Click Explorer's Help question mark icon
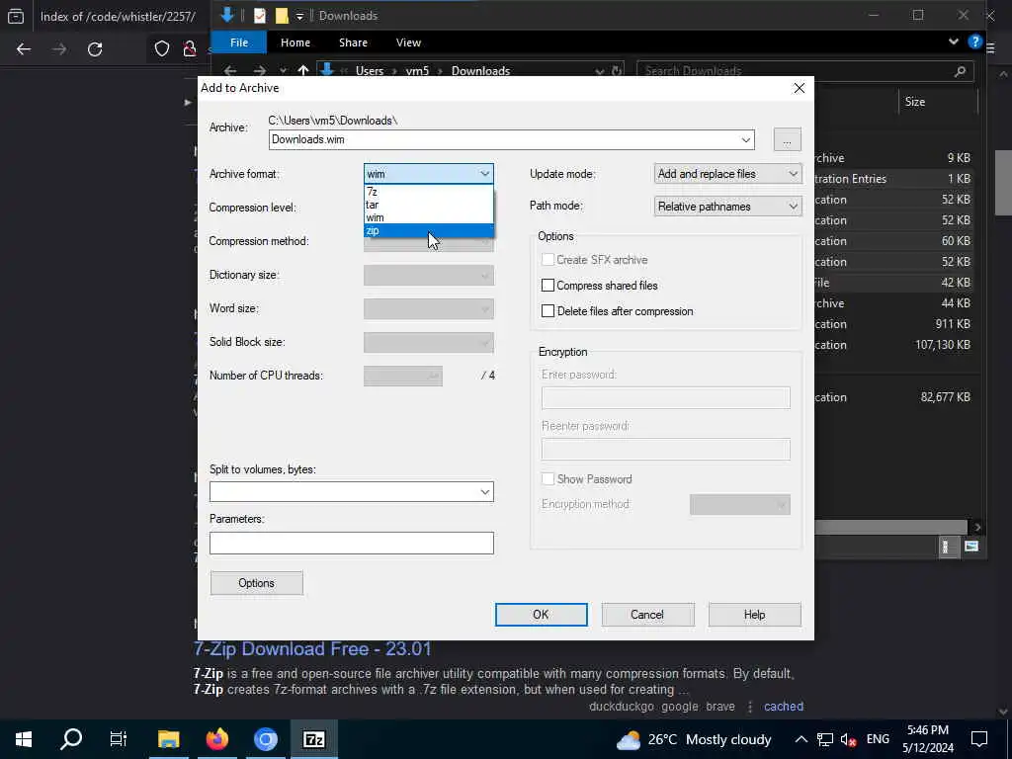The width and height of the screenshot is (1012, 759). point(974,42)
